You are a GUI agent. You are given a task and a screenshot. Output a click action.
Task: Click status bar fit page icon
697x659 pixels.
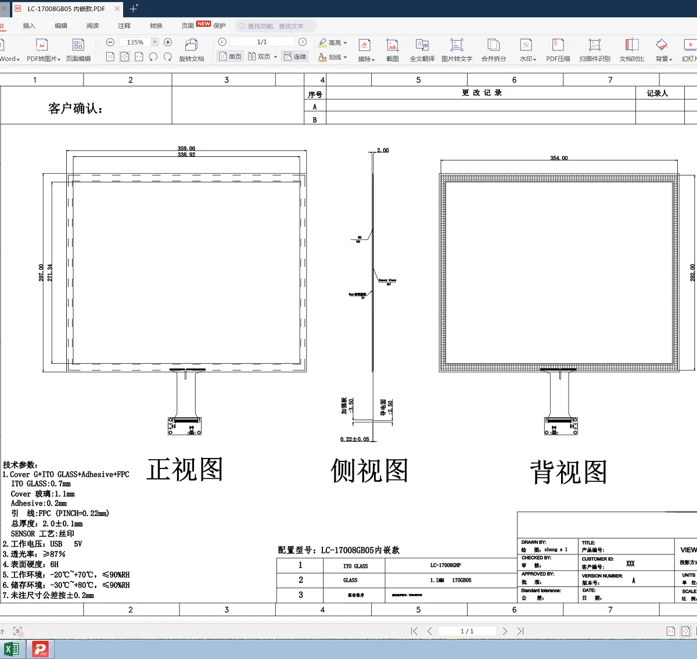(685, 631)
